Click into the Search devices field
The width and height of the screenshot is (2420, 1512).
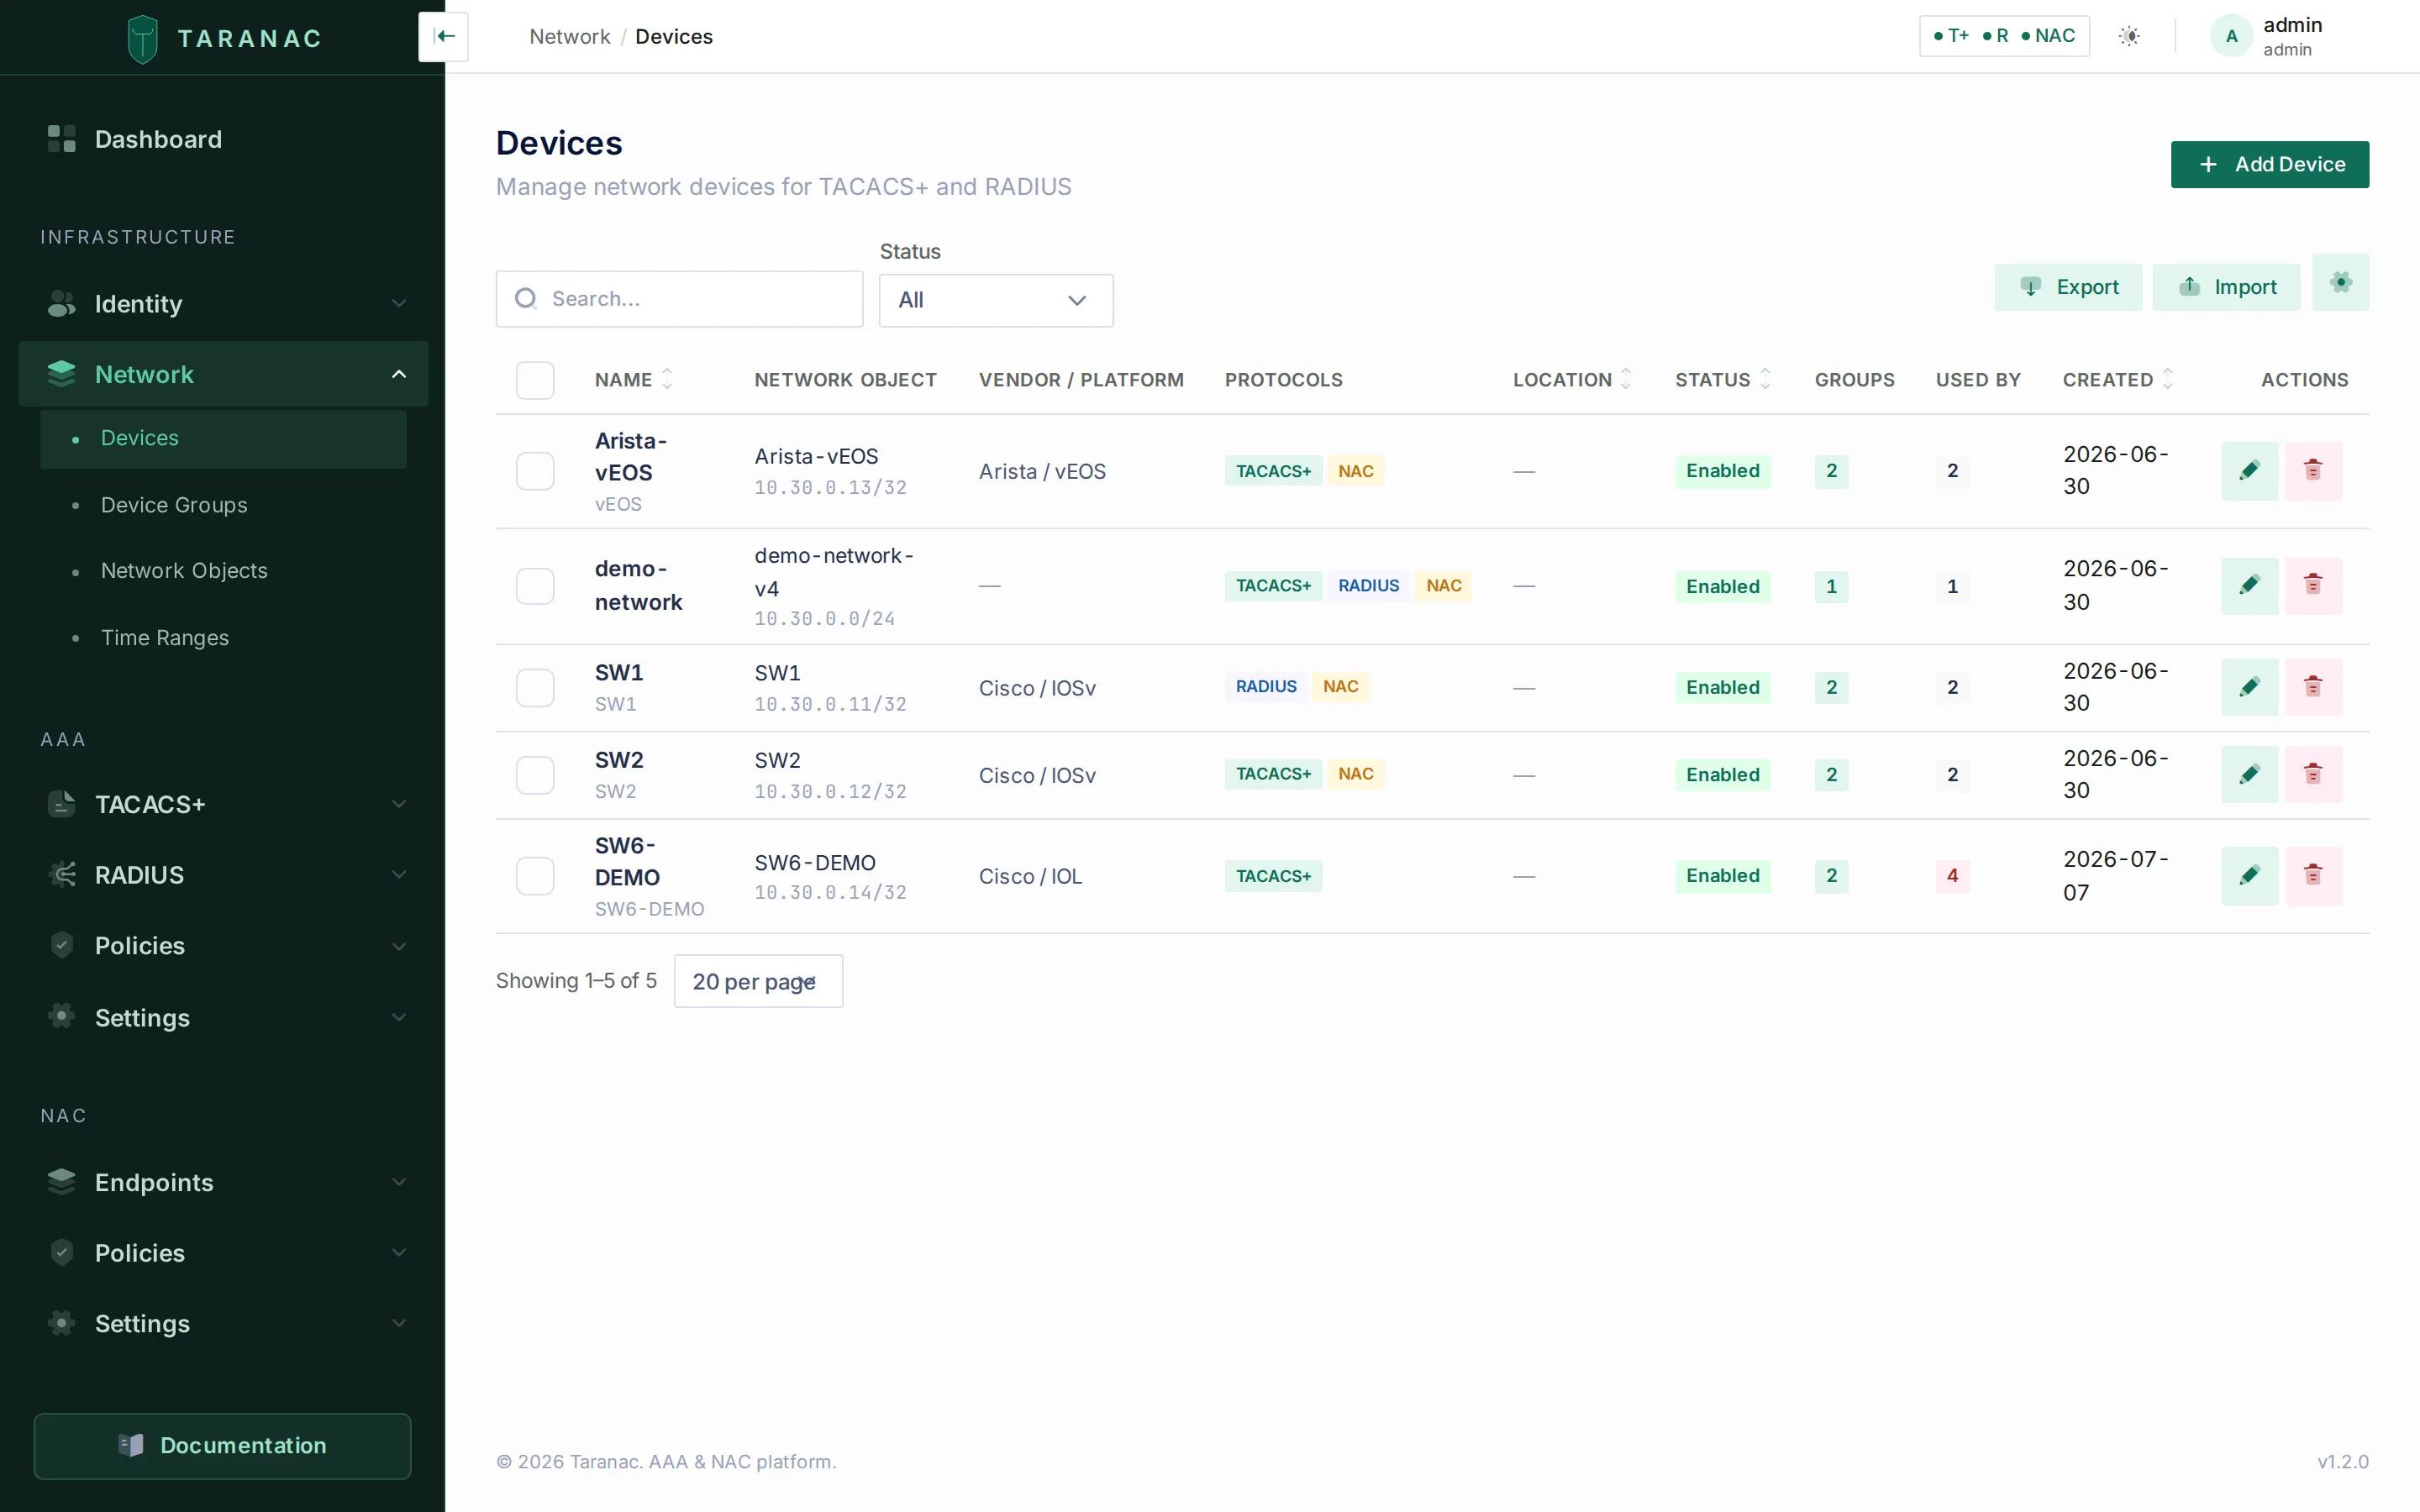679,299
